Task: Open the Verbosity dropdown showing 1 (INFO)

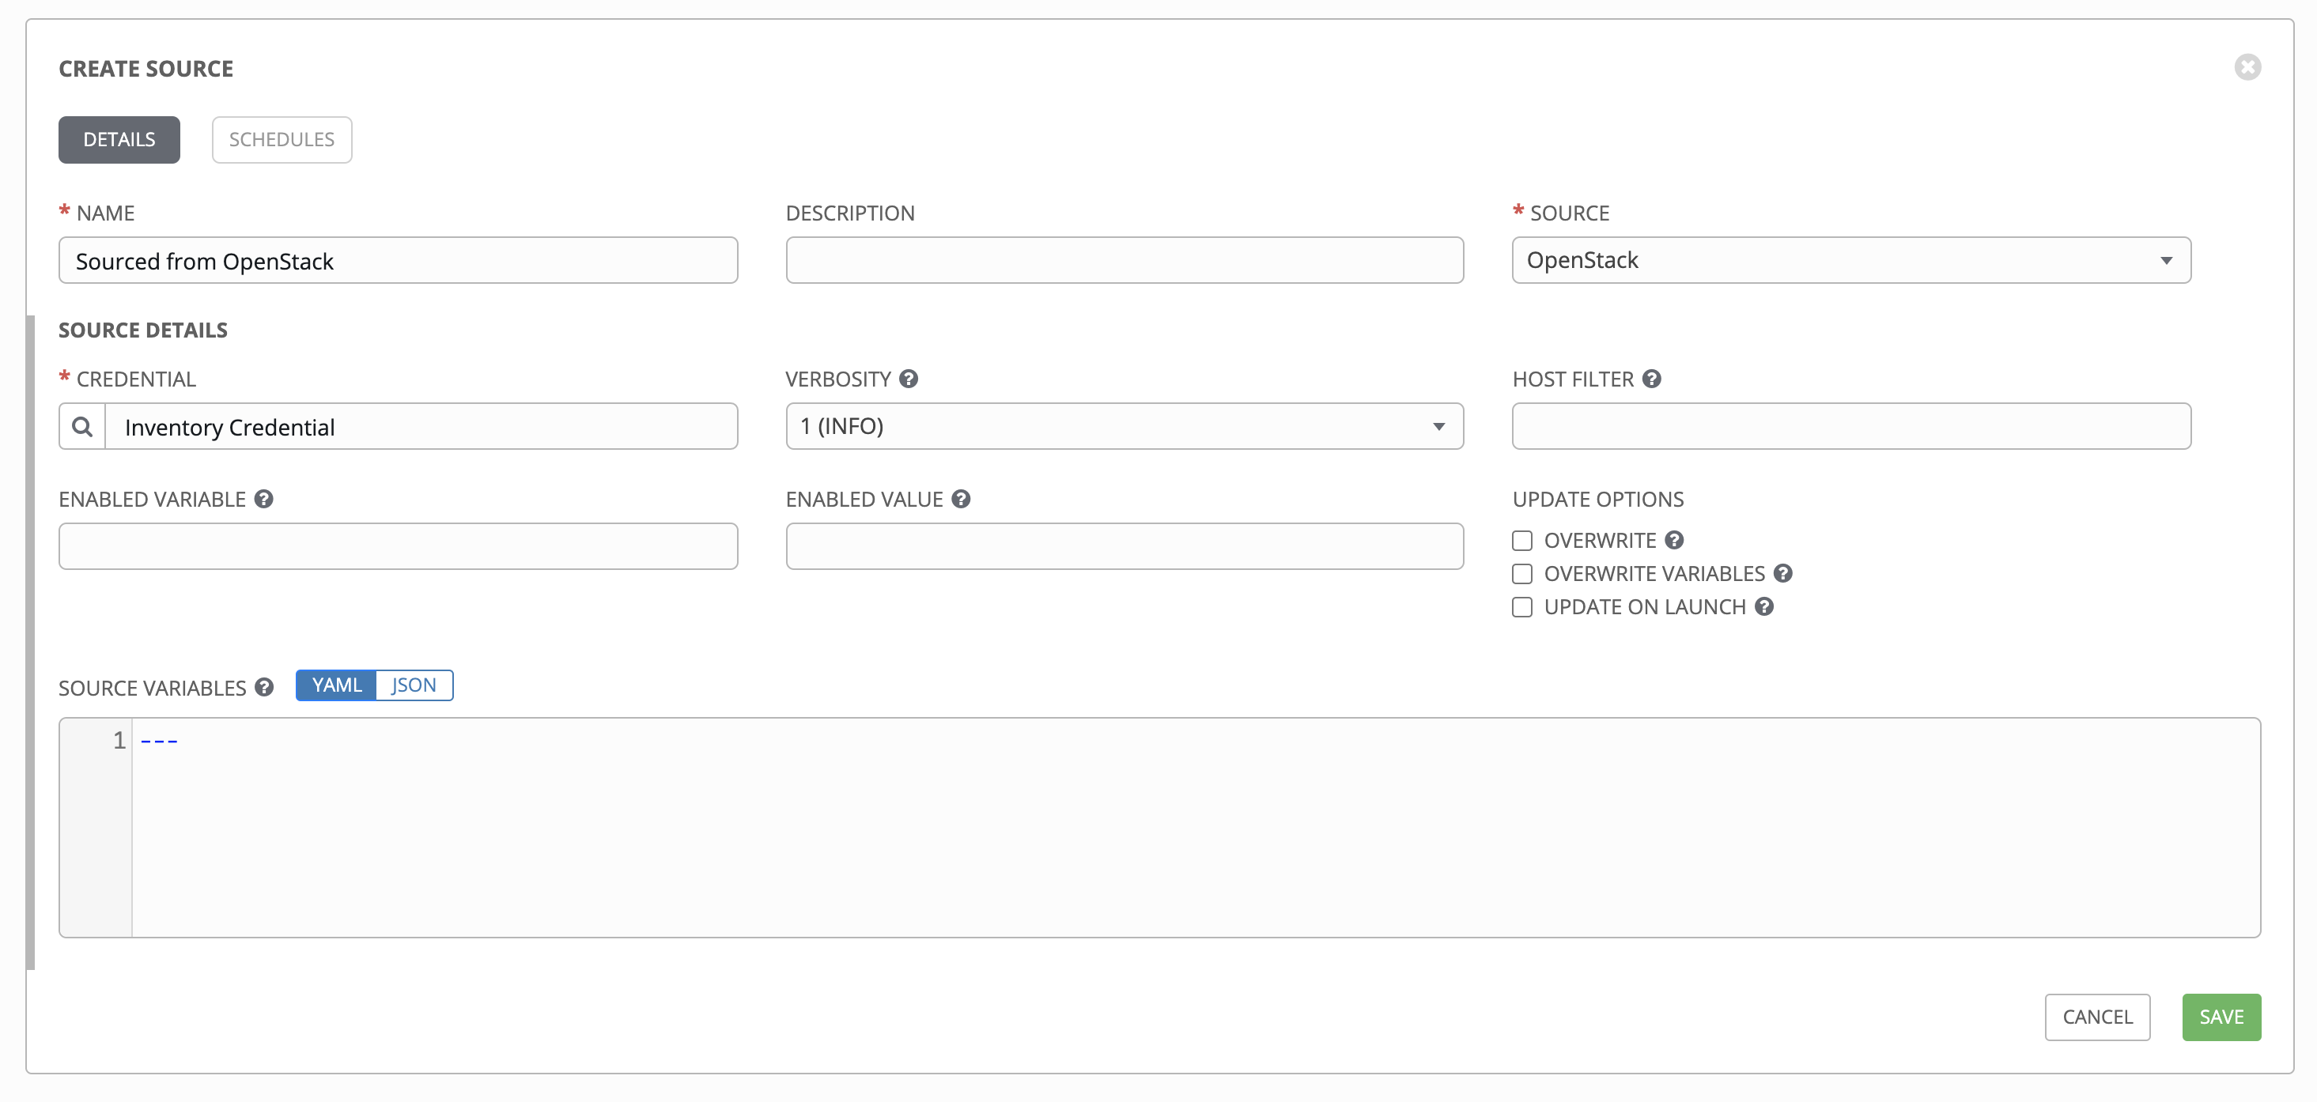Action: click(x=1124, y=426)
